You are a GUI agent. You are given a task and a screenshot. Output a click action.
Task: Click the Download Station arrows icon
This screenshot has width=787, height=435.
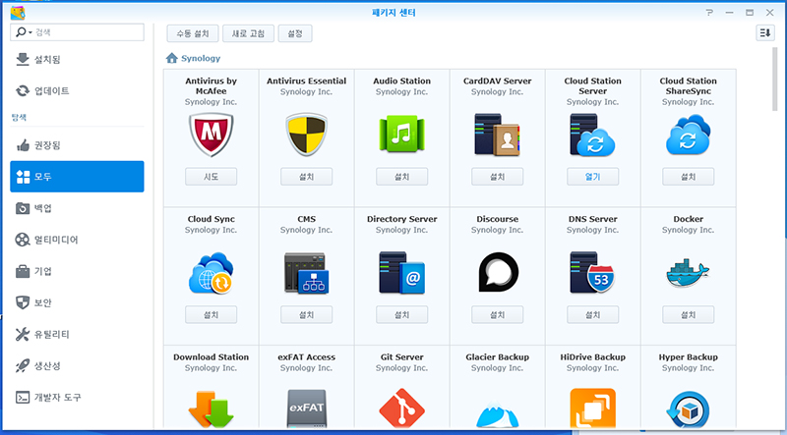tap(211, 408)
